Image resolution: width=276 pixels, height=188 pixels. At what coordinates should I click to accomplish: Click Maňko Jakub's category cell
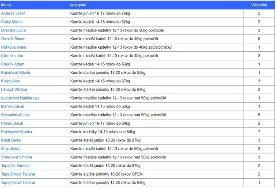[x=156, y=107]
